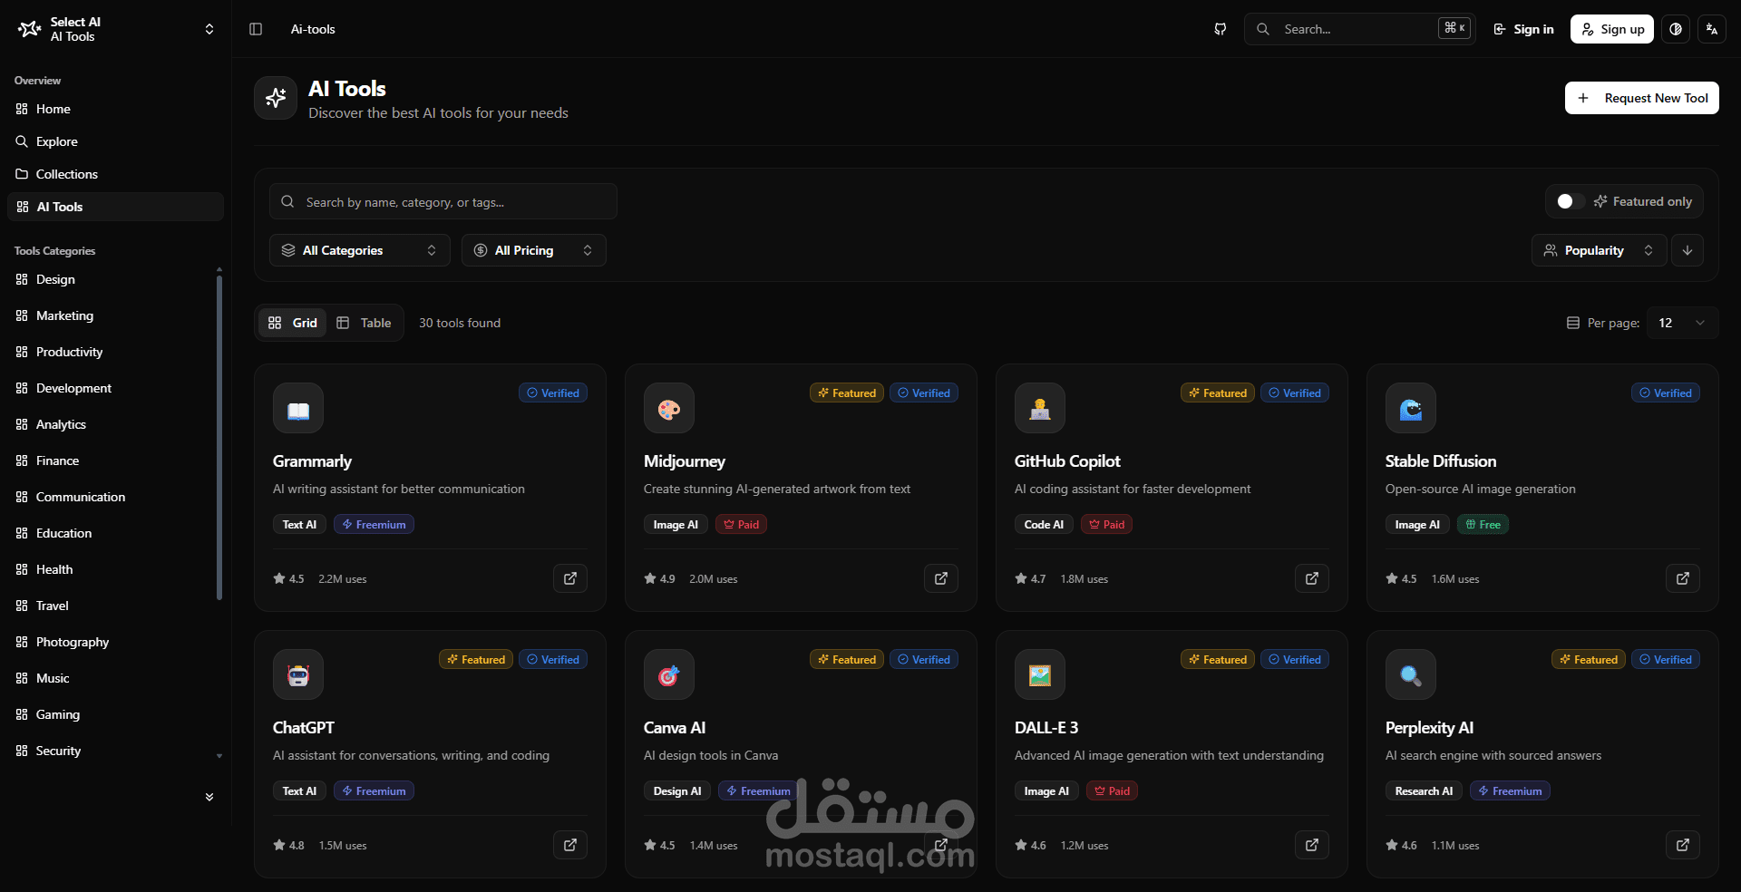The height and width of the screenshot is (892, 1741).
Task: Change the Per page 12 dropdown
Action: click(x=1682, y=323)
